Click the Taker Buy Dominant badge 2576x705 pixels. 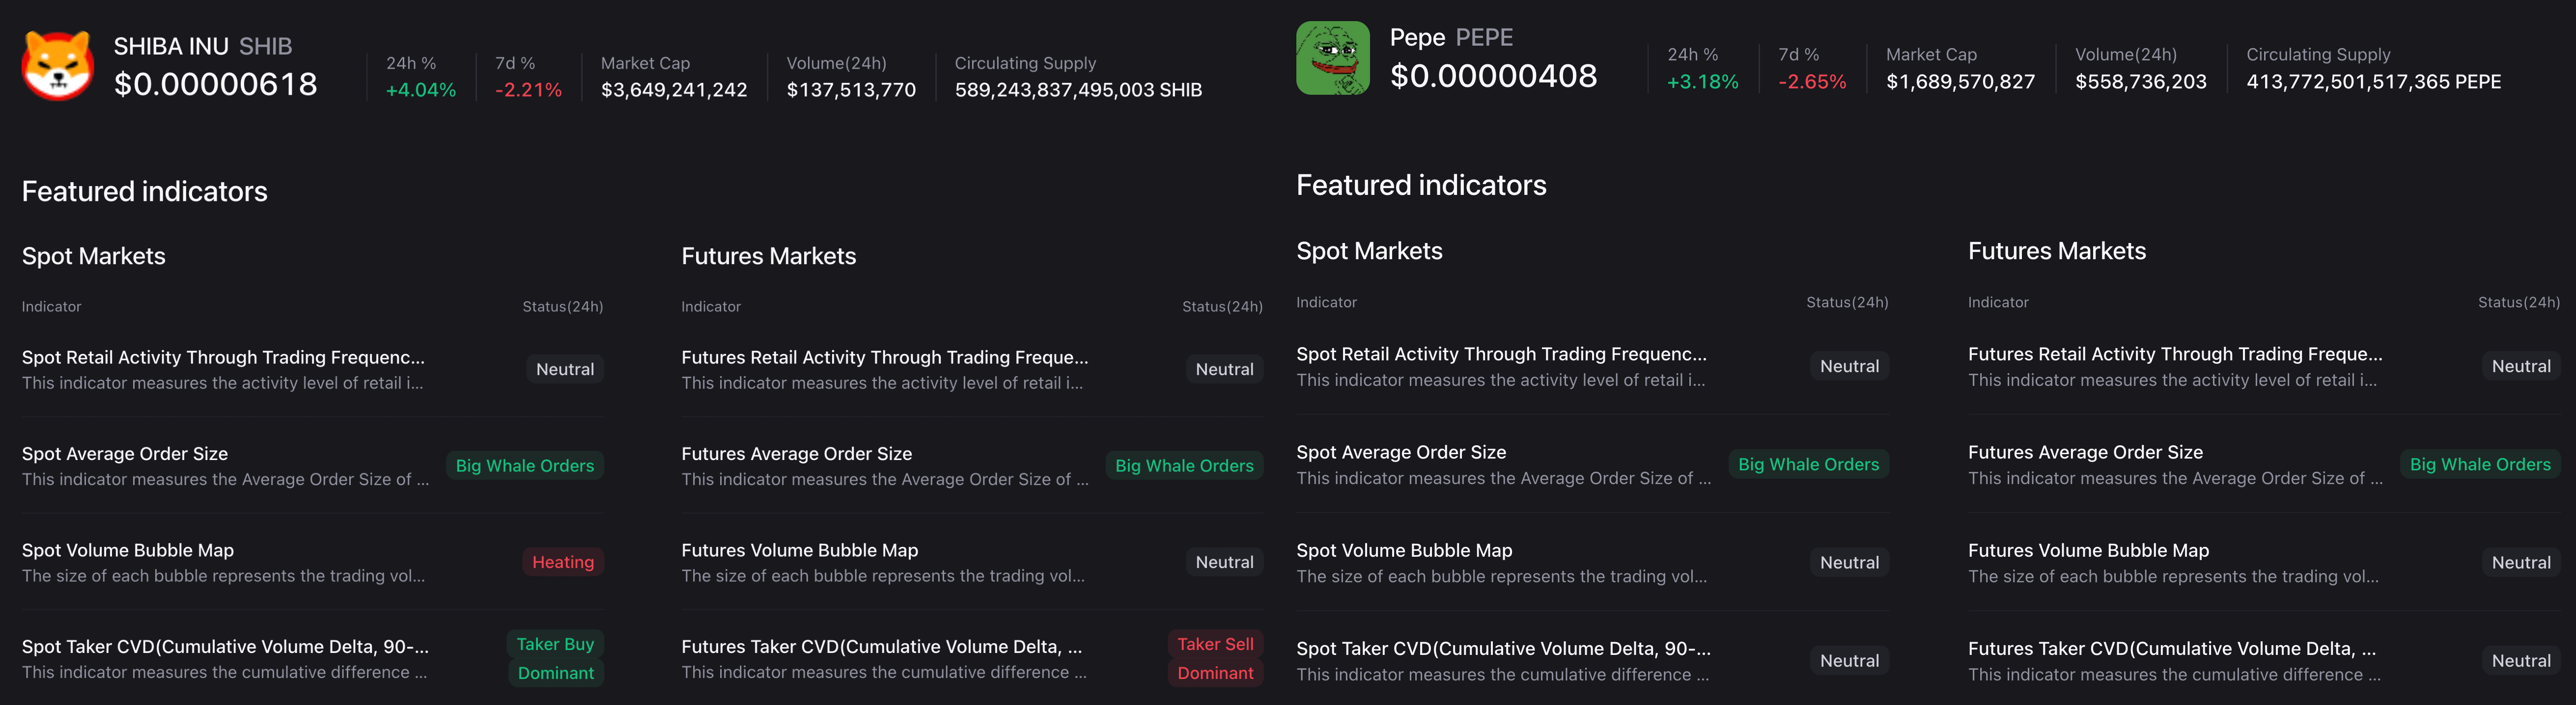555,658
